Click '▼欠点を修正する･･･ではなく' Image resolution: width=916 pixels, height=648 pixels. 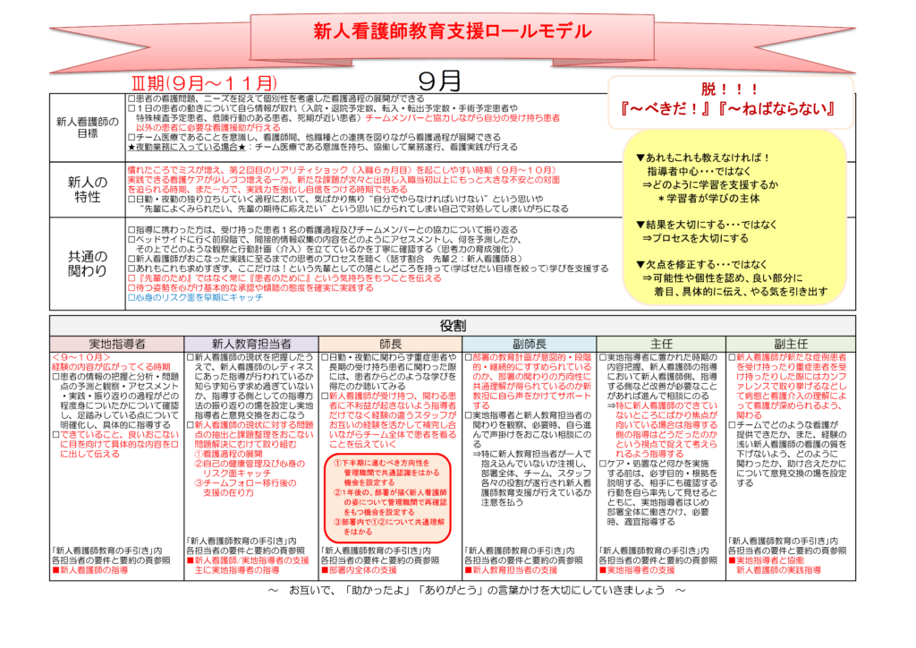tap(701, 265)
